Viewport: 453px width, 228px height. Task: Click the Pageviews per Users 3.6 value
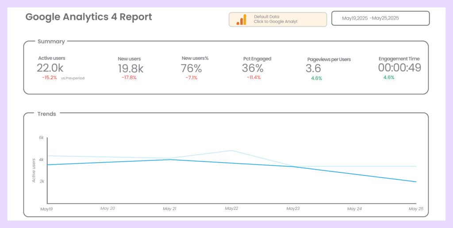click(x=314, y=68)
